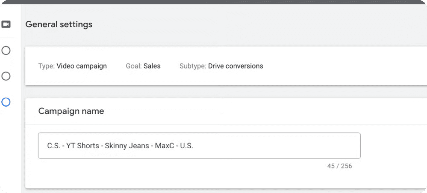This screenshot has width=427, height=193.
Task: Click the dark gray top bar
Action: (x=213, y=2)
